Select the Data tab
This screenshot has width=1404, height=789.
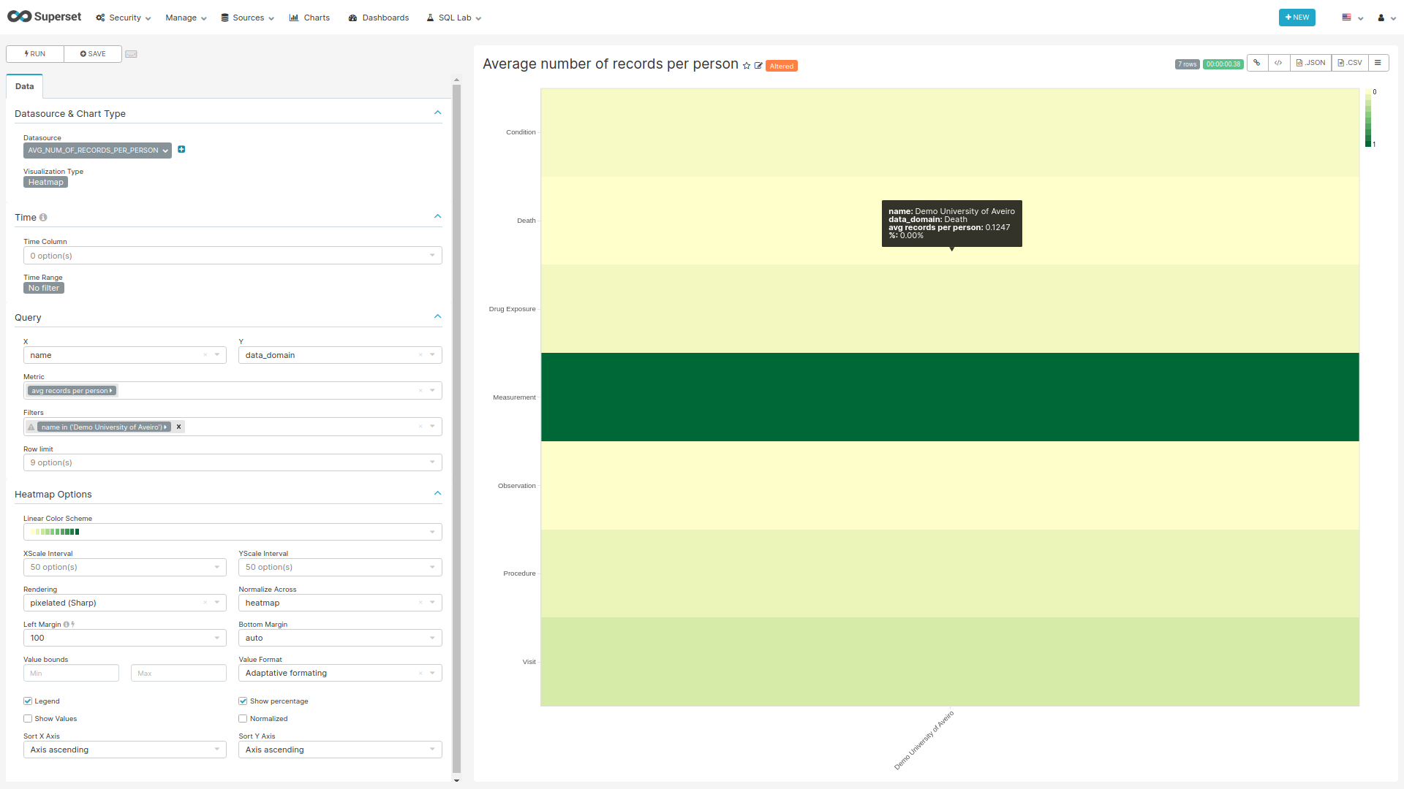coord(25,86)
